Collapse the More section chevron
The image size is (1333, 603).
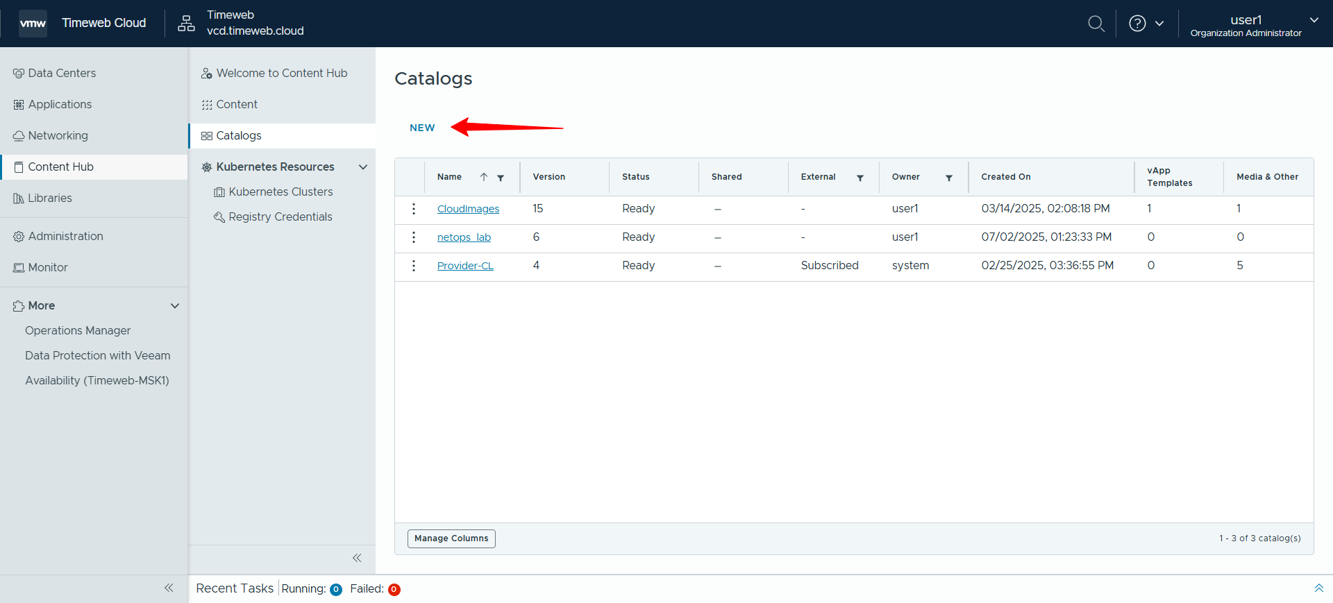(x=175, y=305)
